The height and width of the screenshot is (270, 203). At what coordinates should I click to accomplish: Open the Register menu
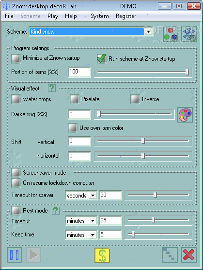coord(126,16)
